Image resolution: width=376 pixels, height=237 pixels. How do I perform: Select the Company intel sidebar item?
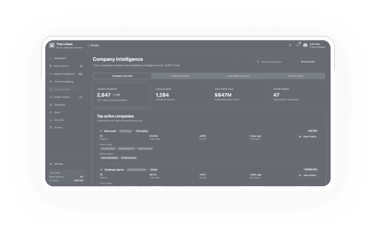click(x=66, y=89)
